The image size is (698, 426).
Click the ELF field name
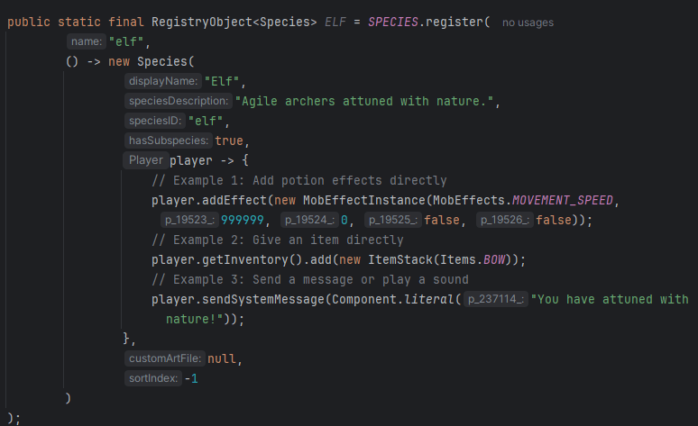[335, 22]
